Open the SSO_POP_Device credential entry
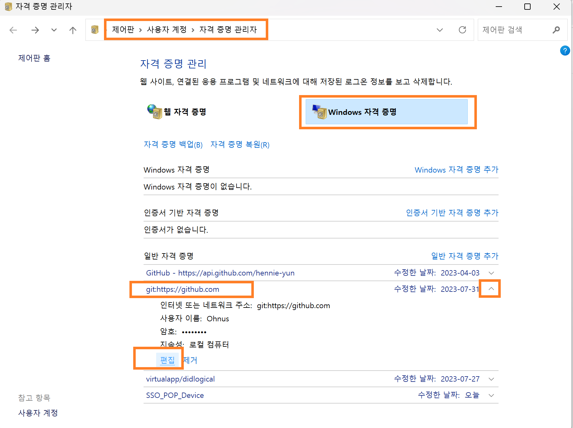This screenshot has width=573, height=428. coord(175,395)
